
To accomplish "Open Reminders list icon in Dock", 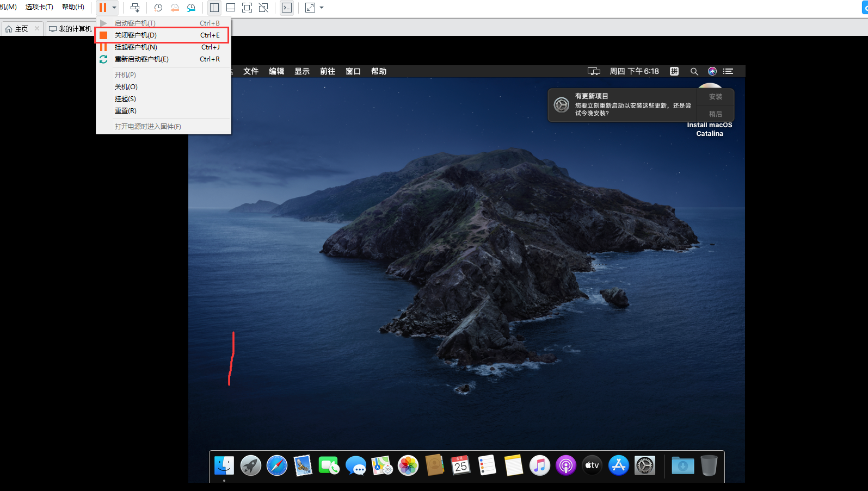I will 487,465.
